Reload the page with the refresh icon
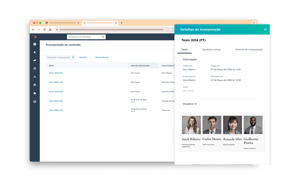 (44, 30)
